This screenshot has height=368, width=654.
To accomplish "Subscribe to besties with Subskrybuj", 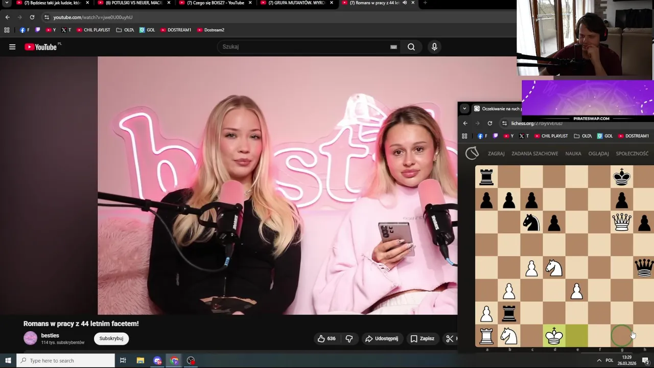I will [111, 338].
